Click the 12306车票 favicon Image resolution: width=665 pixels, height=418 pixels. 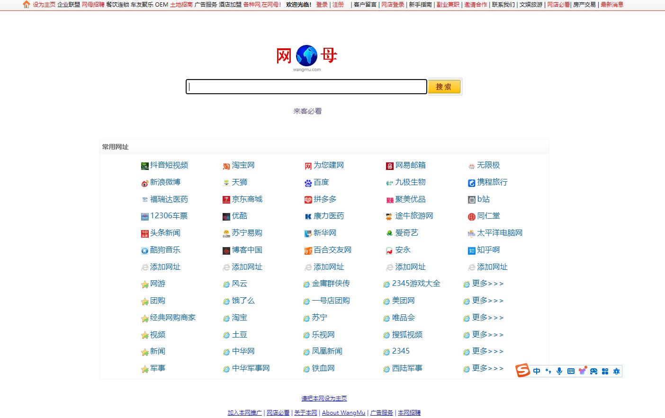click(x=145, y=216)
